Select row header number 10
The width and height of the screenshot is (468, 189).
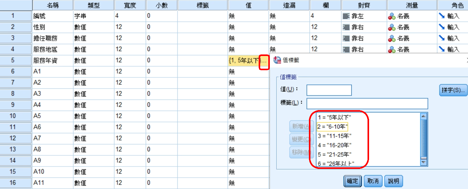[x=13, y=116]
